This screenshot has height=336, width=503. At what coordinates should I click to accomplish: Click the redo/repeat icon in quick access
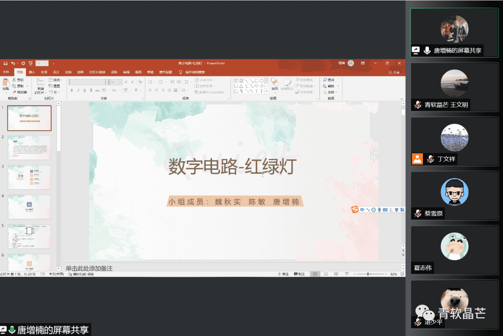point(23,63)
